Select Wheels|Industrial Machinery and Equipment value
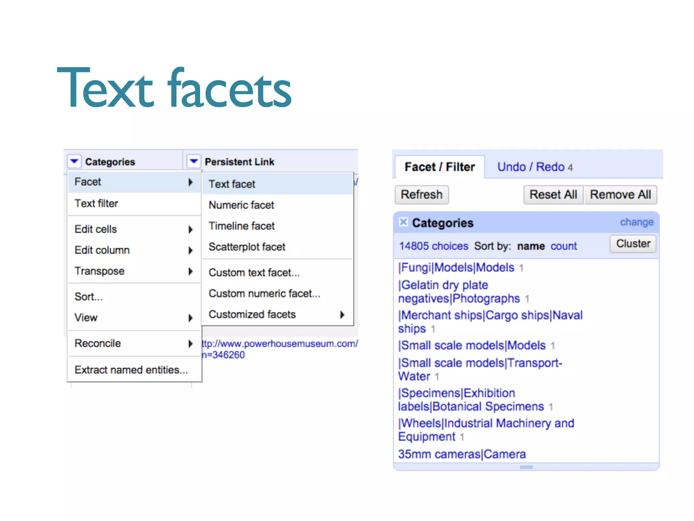The image size is (694, 521). tap(486, 430)
